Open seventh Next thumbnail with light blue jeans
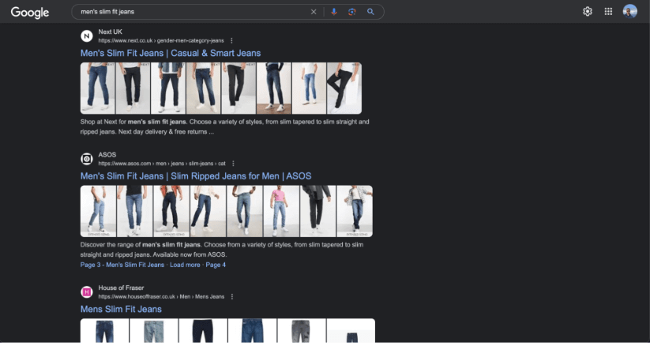 click(x=309, y=89)
